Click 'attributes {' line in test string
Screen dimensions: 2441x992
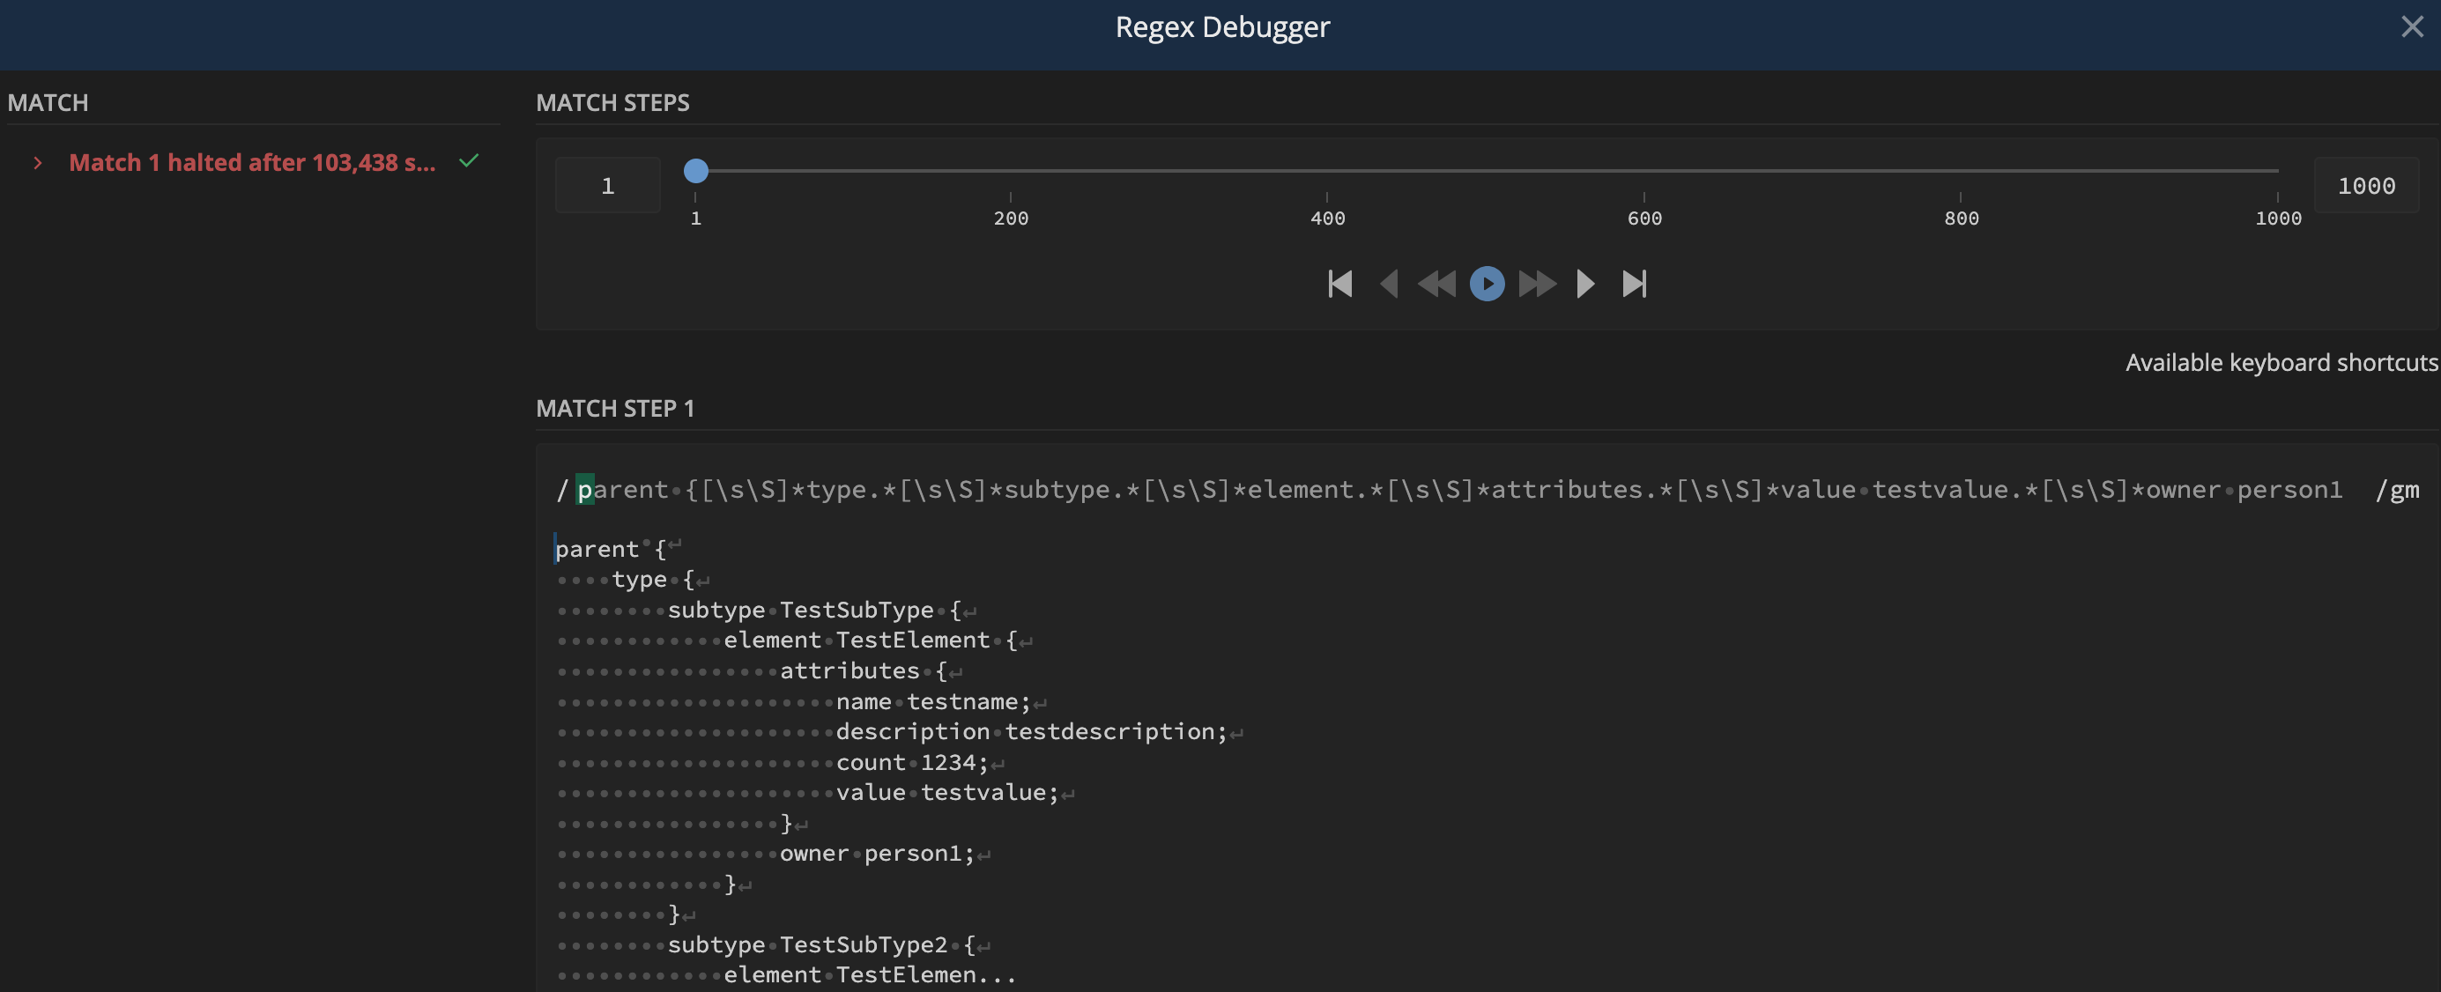(864, 670)
